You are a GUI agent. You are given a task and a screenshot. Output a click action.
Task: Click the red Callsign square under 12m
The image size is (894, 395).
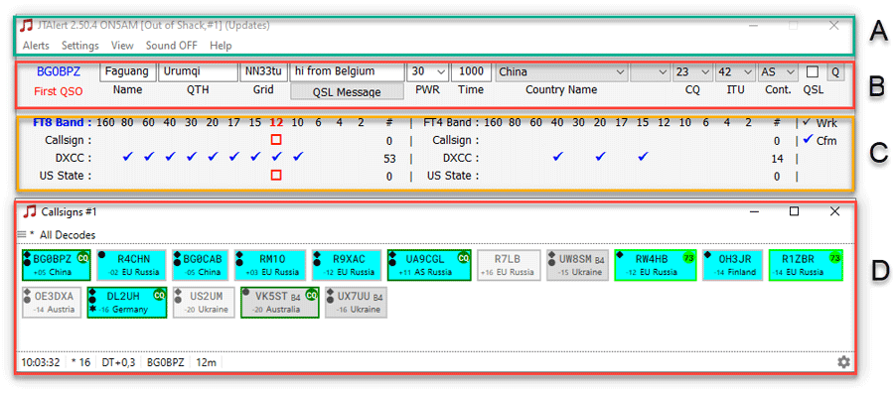[276, 140]
